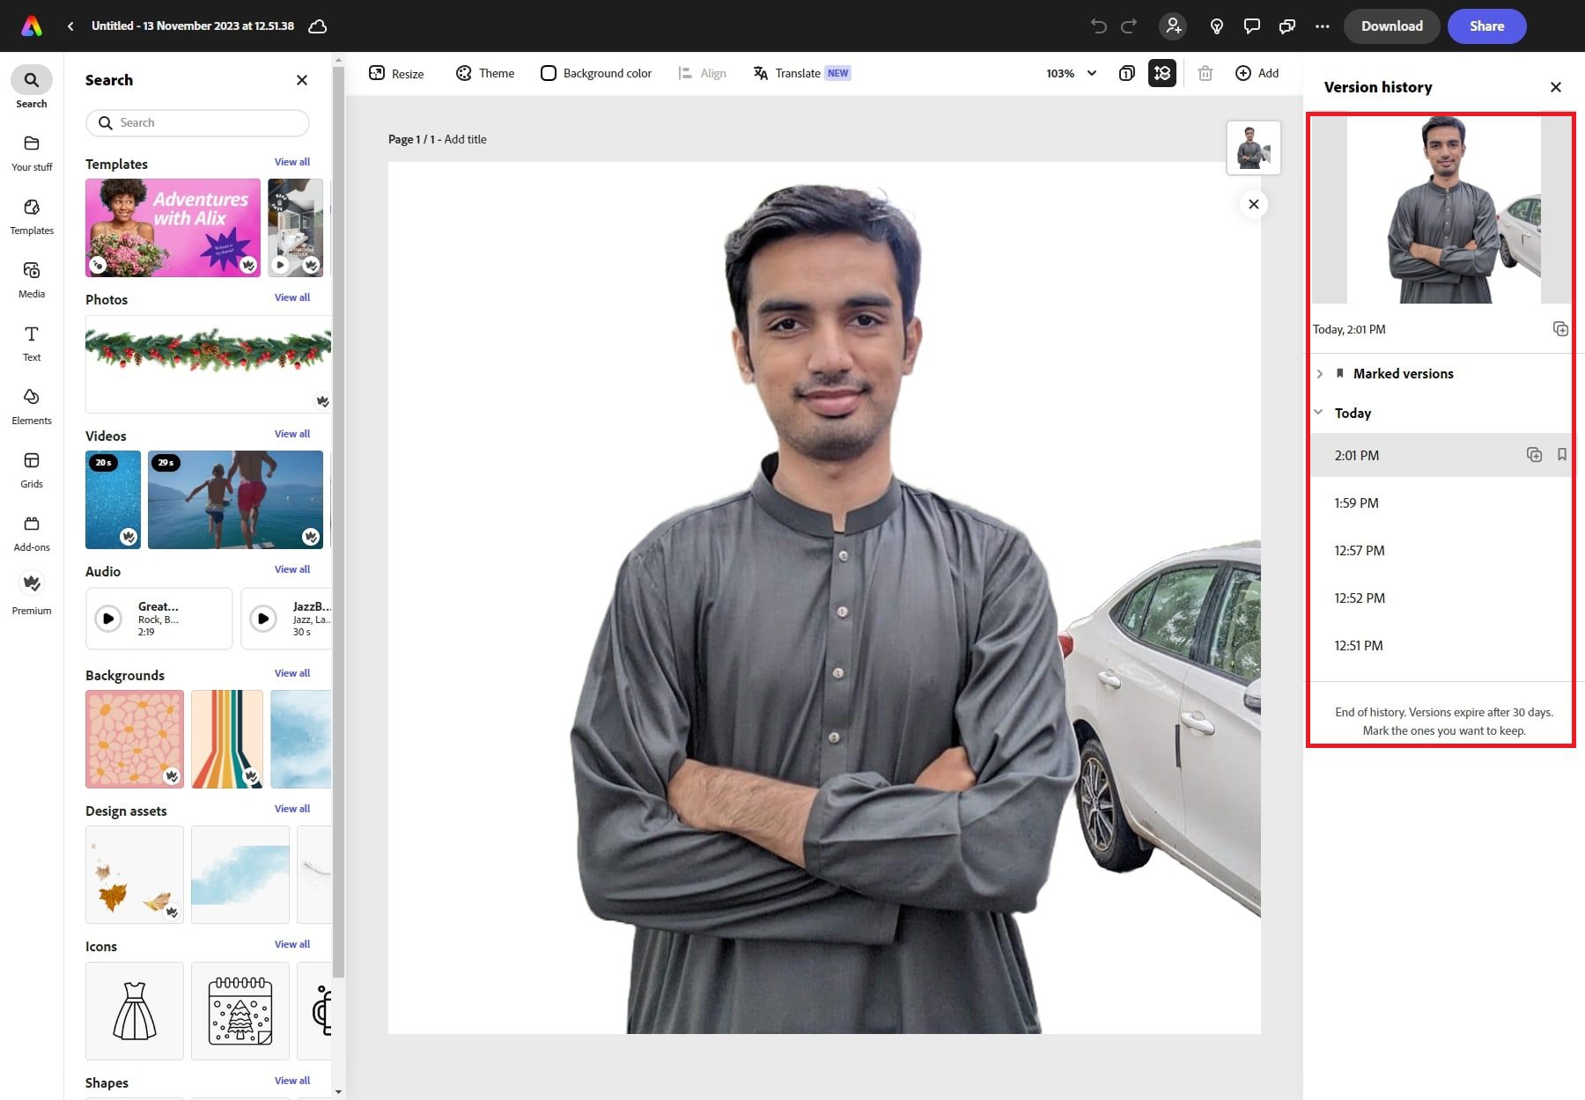Image resolution: width=1585 pixels, height=1100 pixels.
Task: Open the Resize menu
Action: pos(396,73)
